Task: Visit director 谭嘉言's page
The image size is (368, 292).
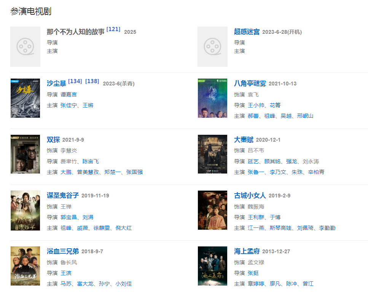Action: click(x=69, y=95)
